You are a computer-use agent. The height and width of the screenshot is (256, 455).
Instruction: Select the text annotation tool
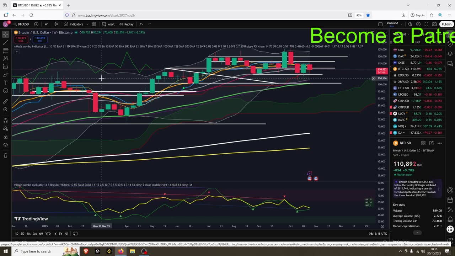coord(5,82)
